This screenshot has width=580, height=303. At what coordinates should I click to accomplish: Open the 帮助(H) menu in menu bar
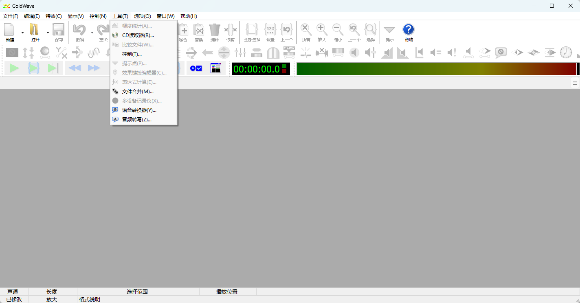pyautogui.click(x=189, y=16)
